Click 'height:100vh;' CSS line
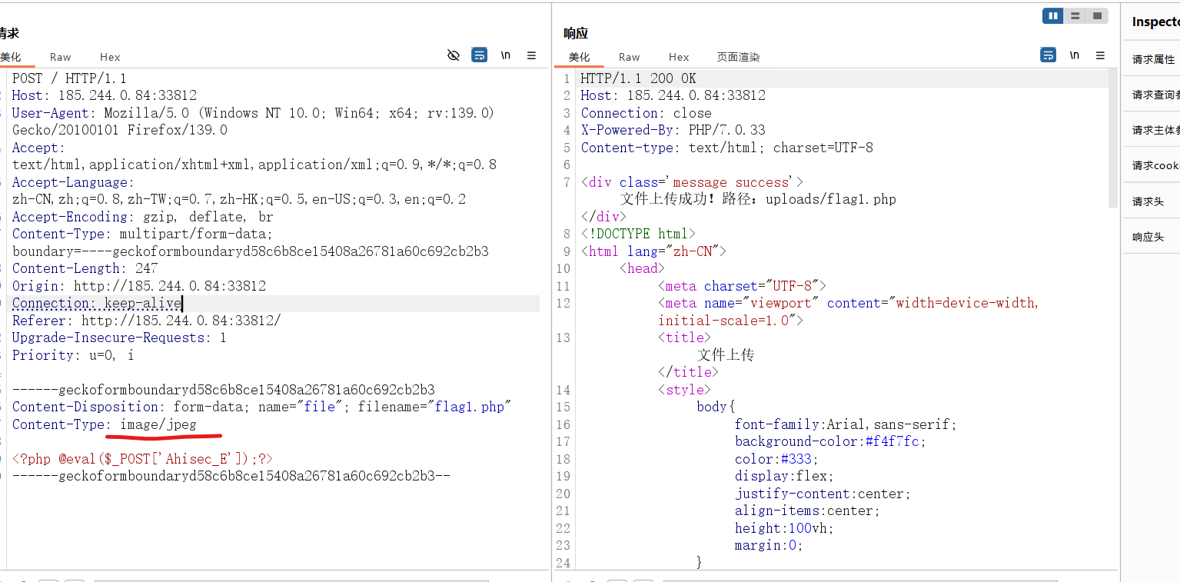Image resolution: width=1180 pixels, height=582 pixels. 784,528
